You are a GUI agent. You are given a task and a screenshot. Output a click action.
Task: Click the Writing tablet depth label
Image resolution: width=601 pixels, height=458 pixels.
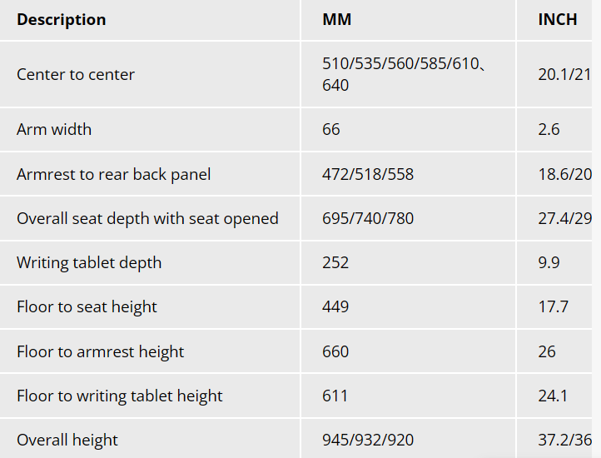[89, 262]
